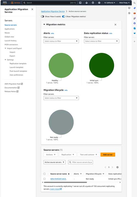Select Waves in sidebar
The image size is (137, 197).
point(7,33)
